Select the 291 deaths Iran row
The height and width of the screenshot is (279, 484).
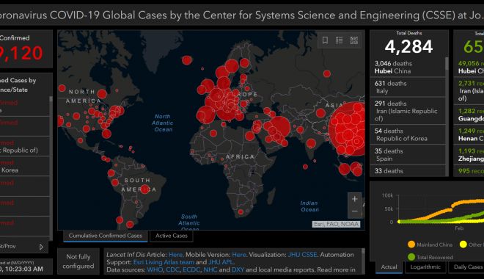408,111
